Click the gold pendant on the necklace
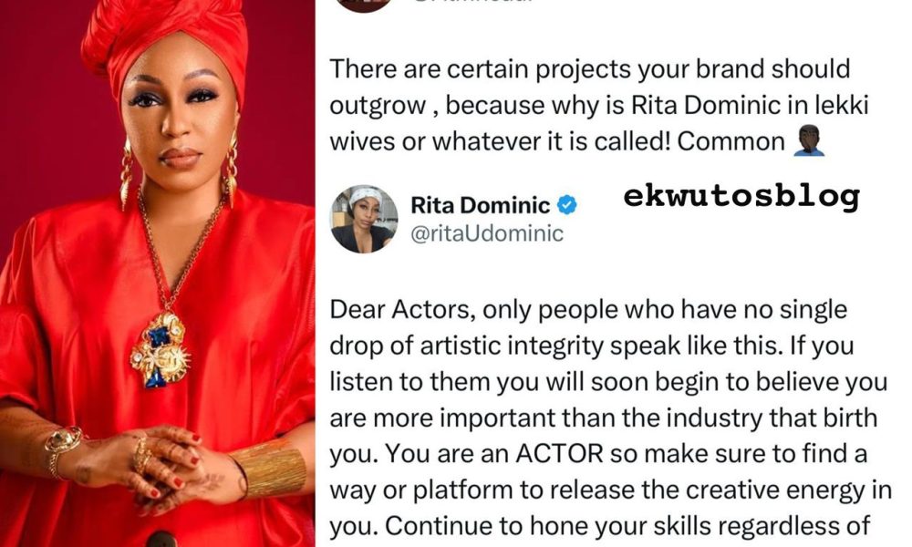The height and width of the screenshot is (547, 912). (160, 349)
